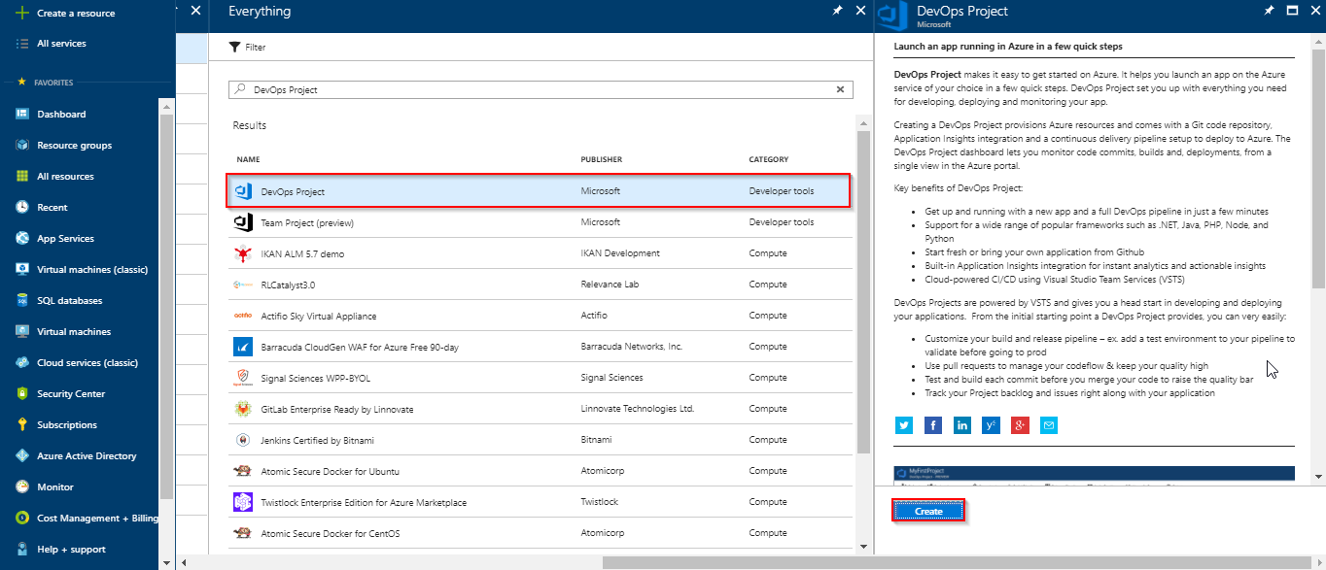The image size is (1326, 570).
Task: Share DevOps Project on Yammer
Action: coord(992,425)
